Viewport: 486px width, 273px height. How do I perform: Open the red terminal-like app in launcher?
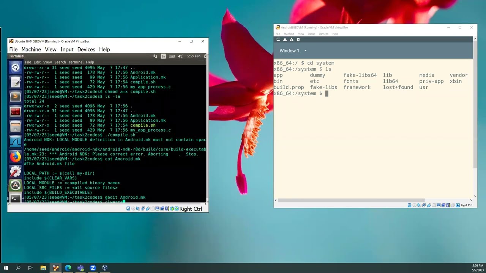click(15, 111)
